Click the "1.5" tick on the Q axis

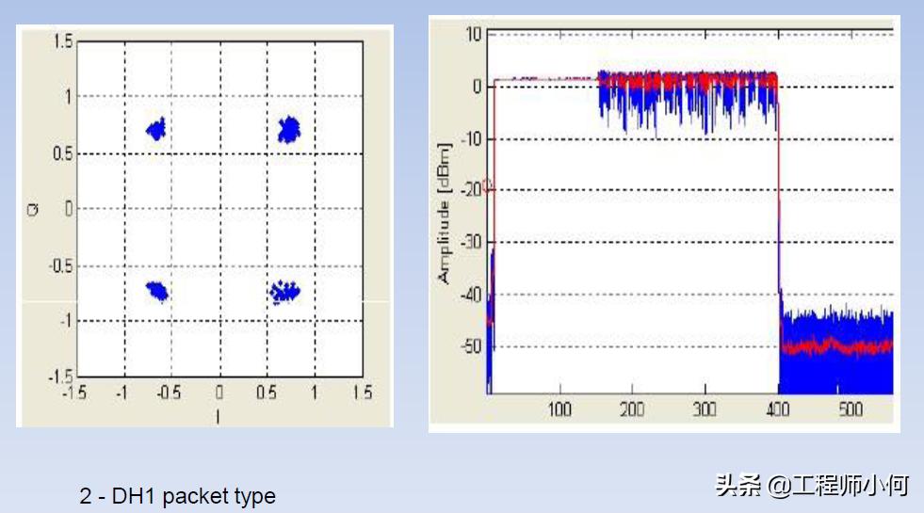click(62, 41)
